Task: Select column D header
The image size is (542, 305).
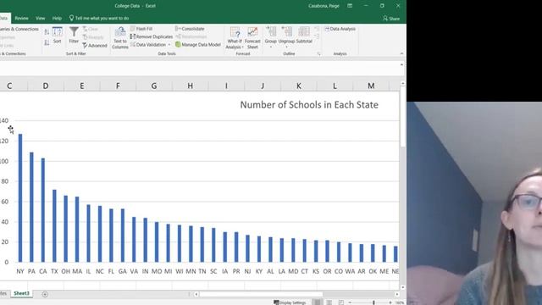Action: [46, 86]
